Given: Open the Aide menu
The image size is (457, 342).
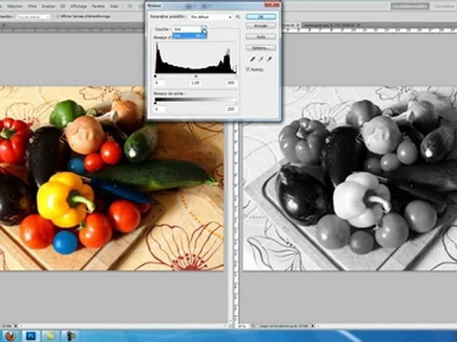Looking at the screenshot, I should coord(114,6).
